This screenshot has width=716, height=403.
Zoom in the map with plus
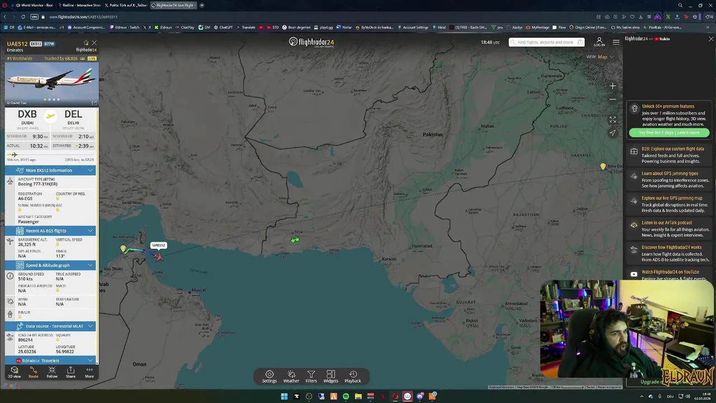613,86
